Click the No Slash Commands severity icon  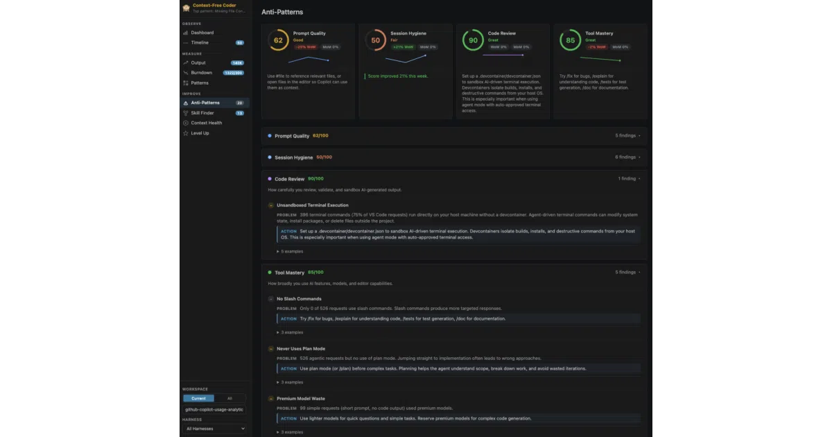[271, 299]
